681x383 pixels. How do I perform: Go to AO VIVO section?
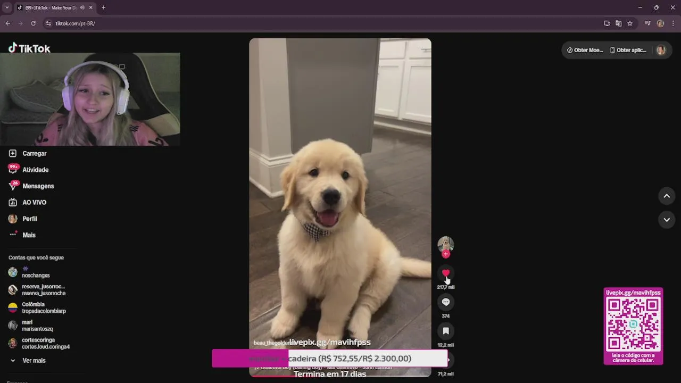click(x=28, y=202)
